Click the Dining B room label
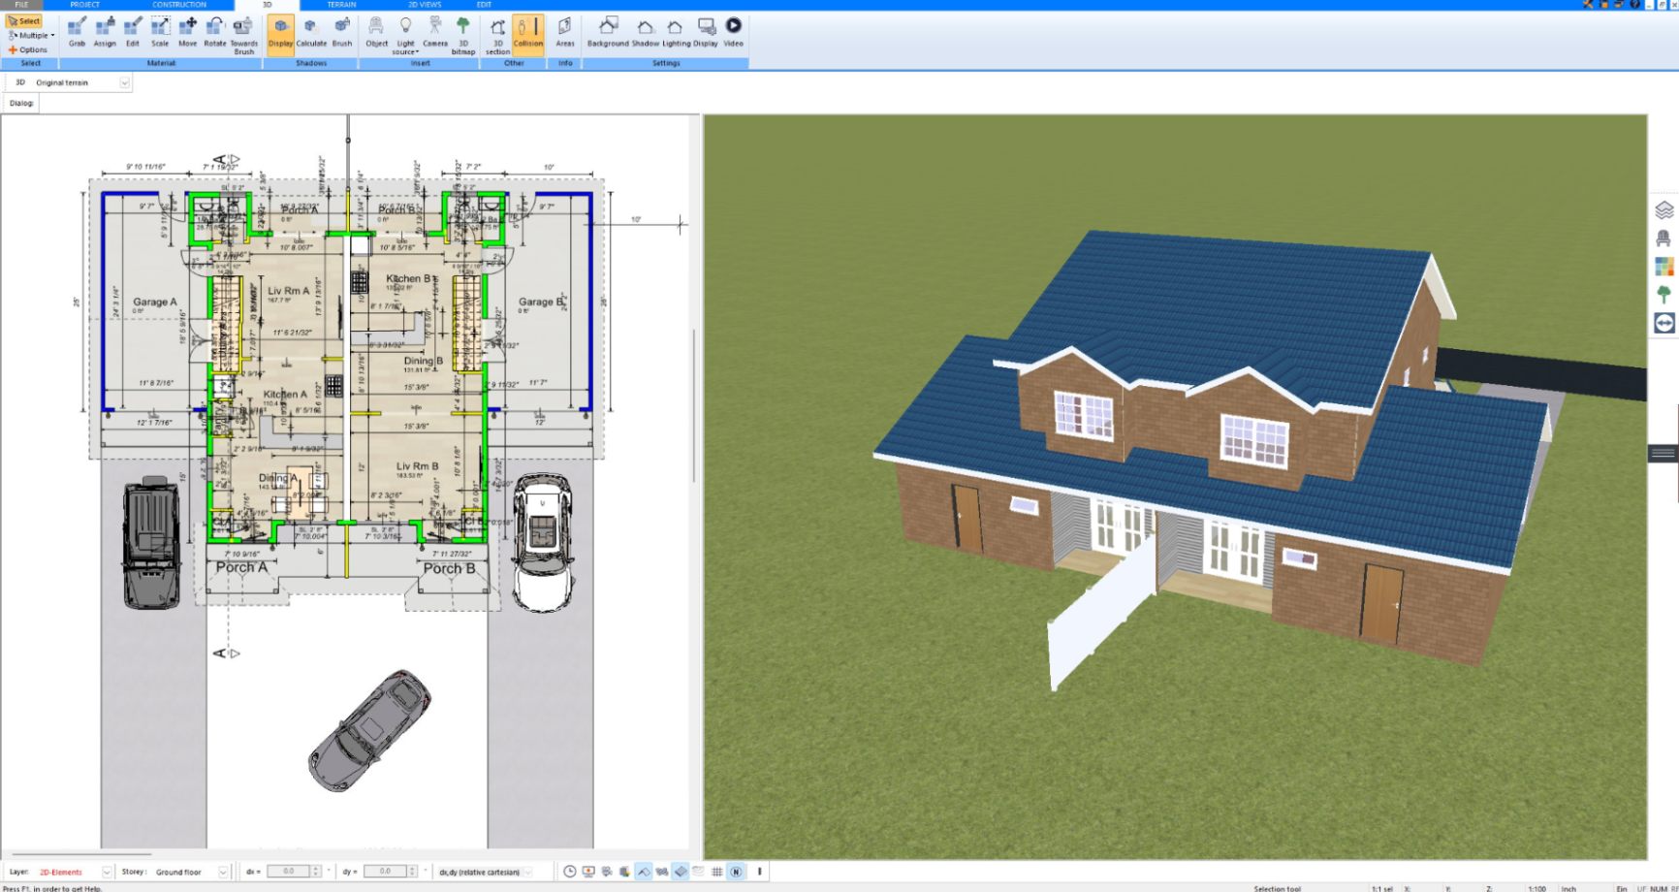The width and height of the screenshot is (1679, 892). pos(423,361)
